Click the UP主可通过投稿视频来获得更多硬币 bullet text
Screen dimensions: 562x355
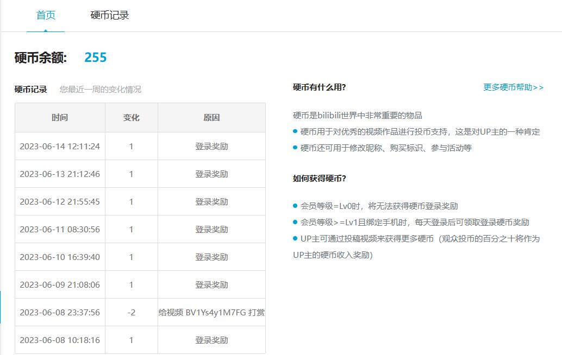click(416, 246)
